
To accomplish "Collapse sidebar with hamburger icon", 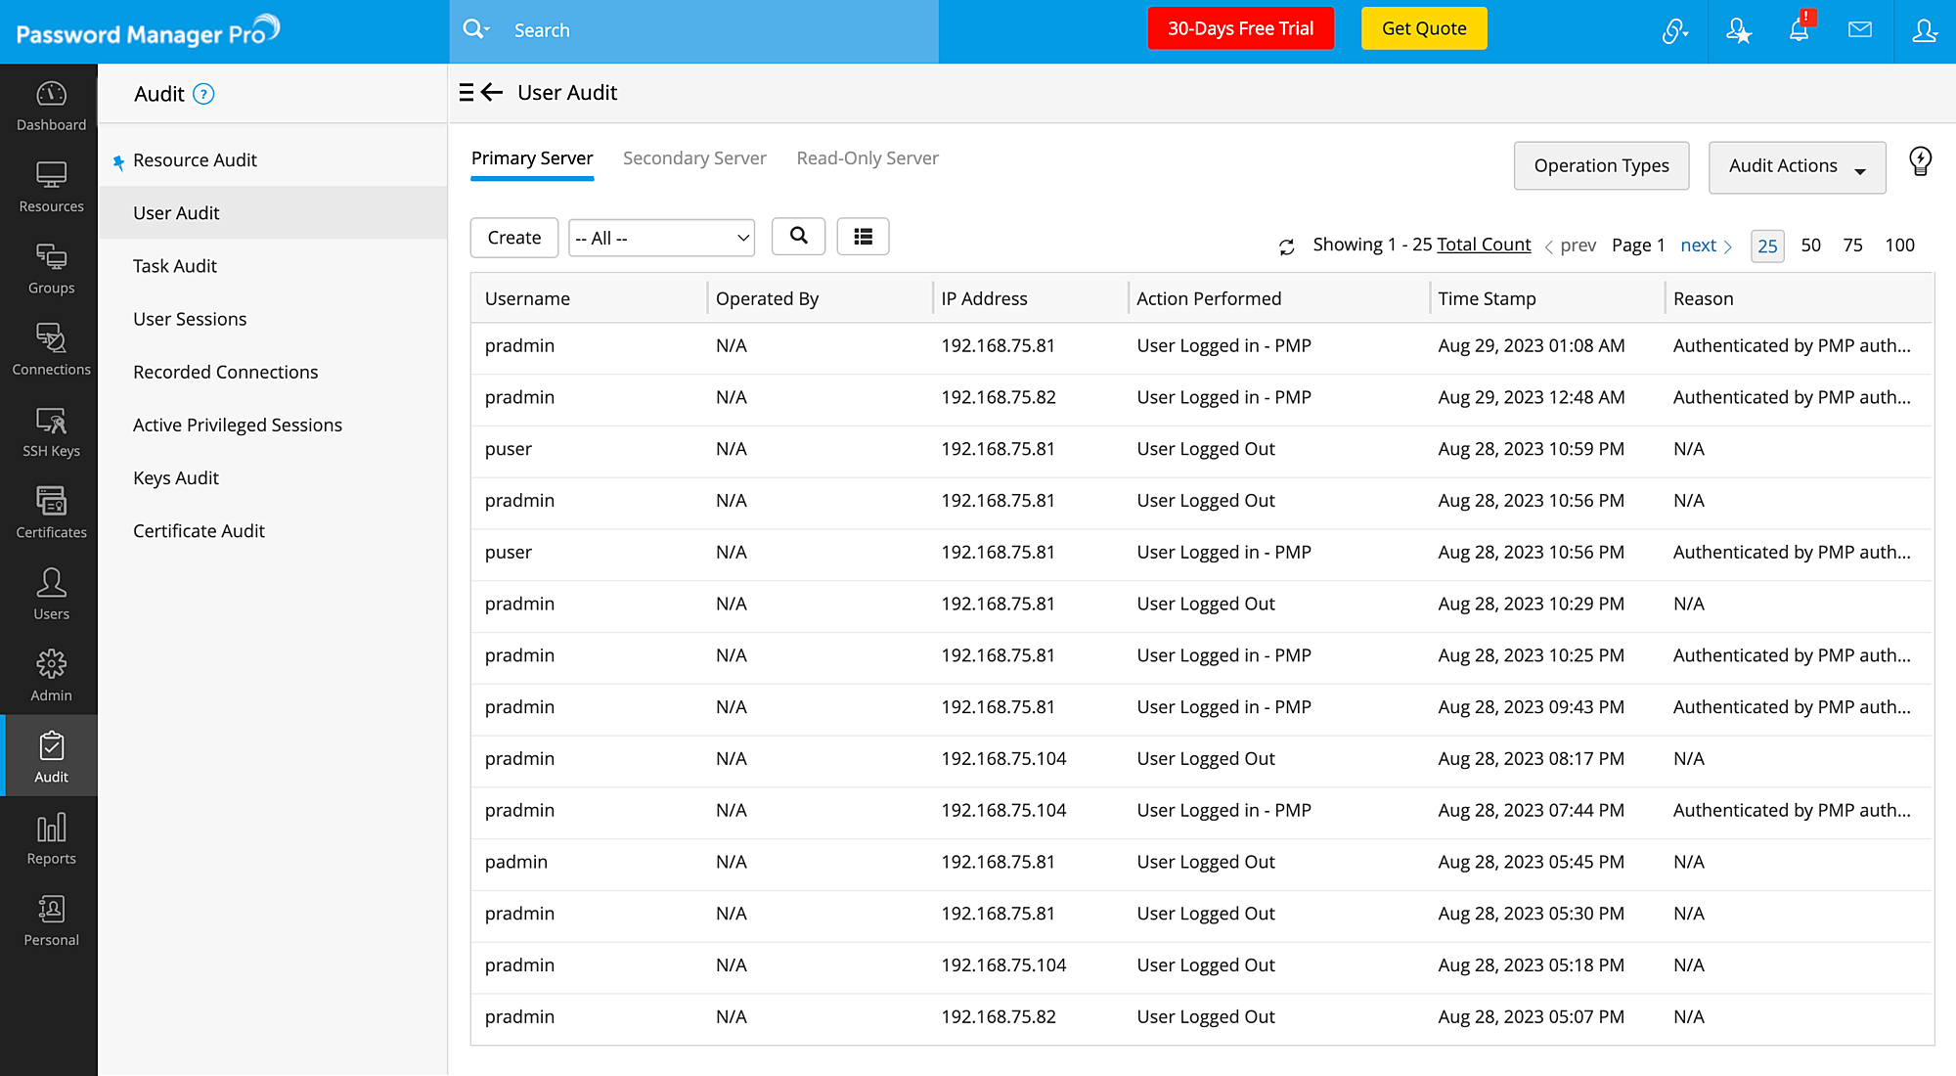I will (467, 93).
